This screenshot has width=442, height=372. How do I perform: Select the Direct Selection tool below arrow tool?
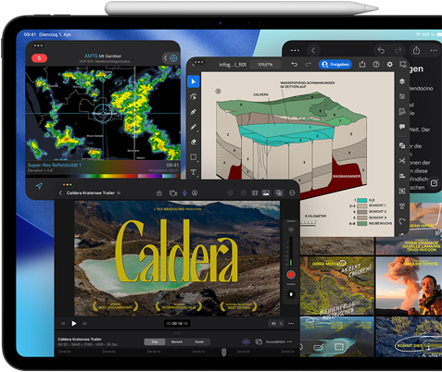point(194,96)
